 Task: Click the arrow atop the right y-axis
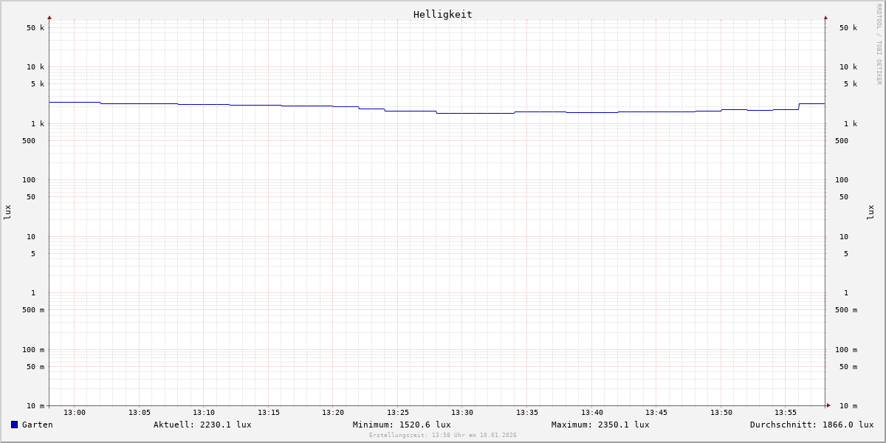(x=825, y=17)
